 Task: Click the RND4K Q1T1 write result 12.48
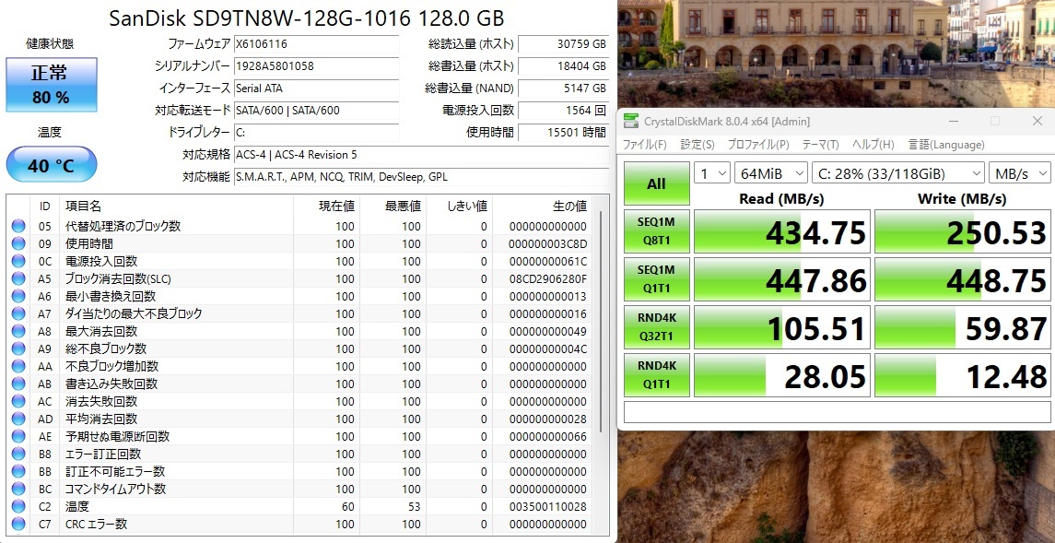(963, 375)
